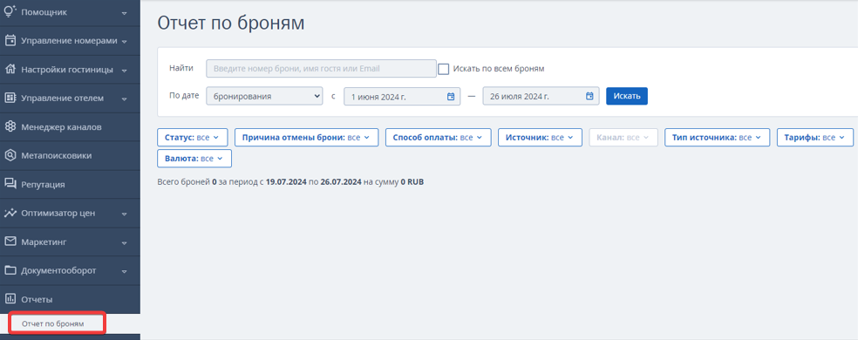Click the icon beside Управление отелем

[10, 98]
